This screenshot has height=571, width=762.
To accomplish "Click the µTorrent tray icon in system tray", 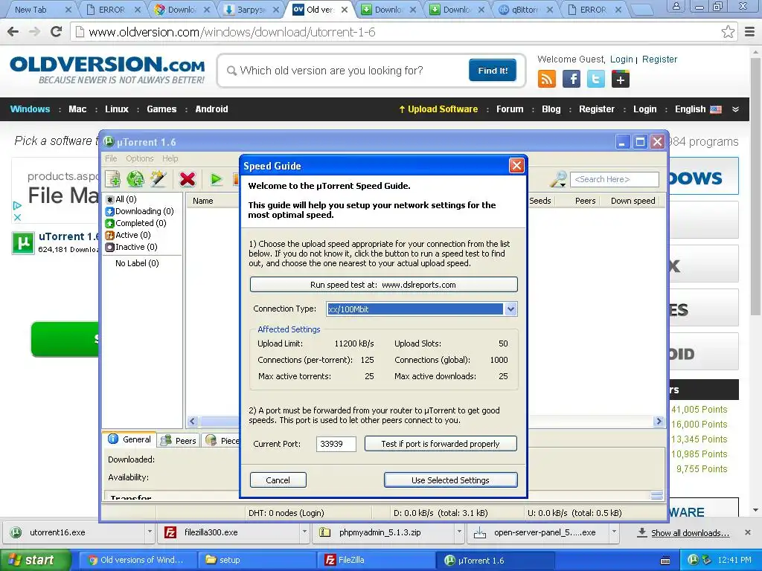I will 694,560.
